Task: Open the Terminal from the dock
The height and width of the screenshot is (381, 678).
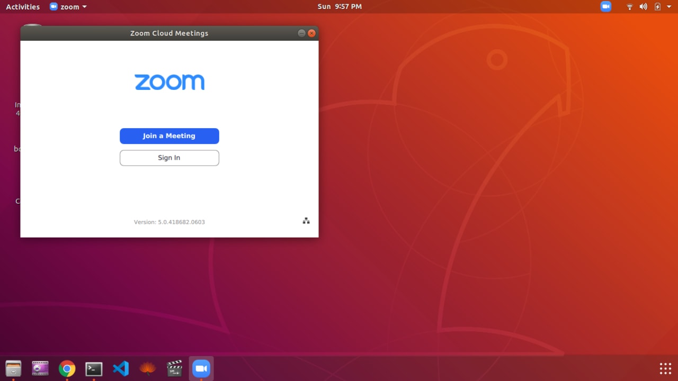Action: coord(94,368)
